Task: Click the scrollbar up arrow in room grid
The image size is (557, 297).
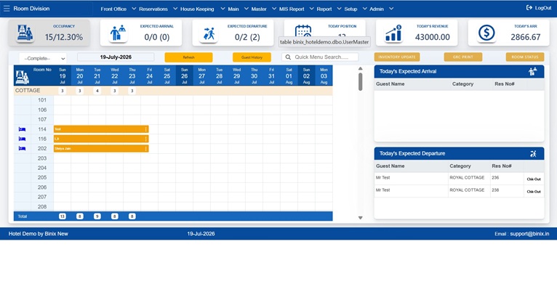Action: [360, 68]
